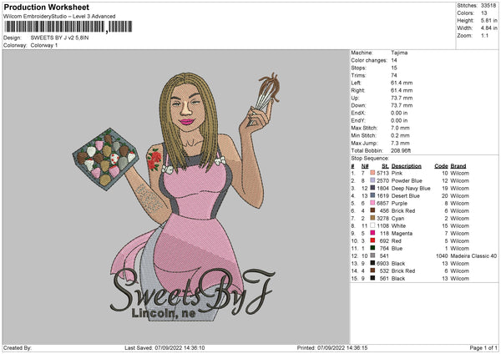Click the Description column header

(406, 166)
